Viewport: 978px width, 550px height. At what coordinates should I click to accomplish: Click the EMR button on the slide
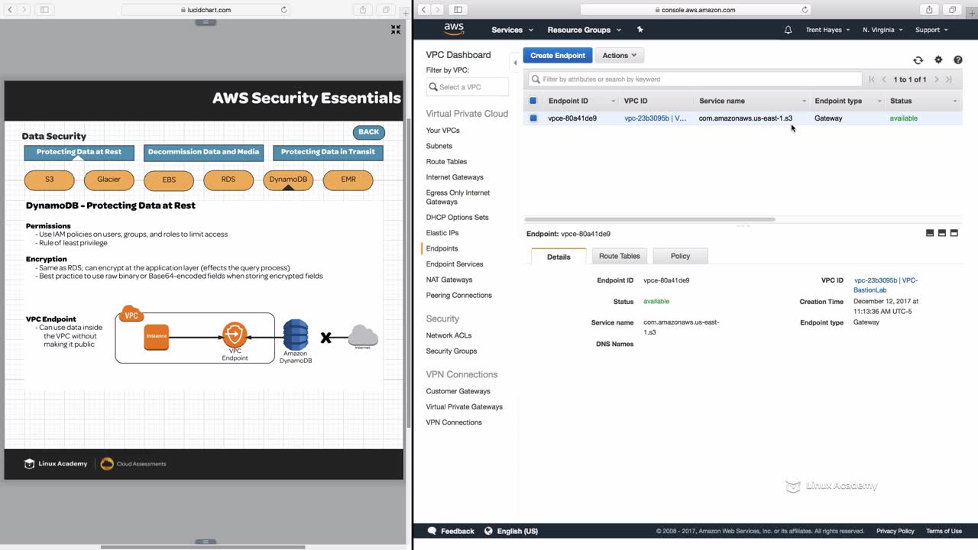[348, 180]
